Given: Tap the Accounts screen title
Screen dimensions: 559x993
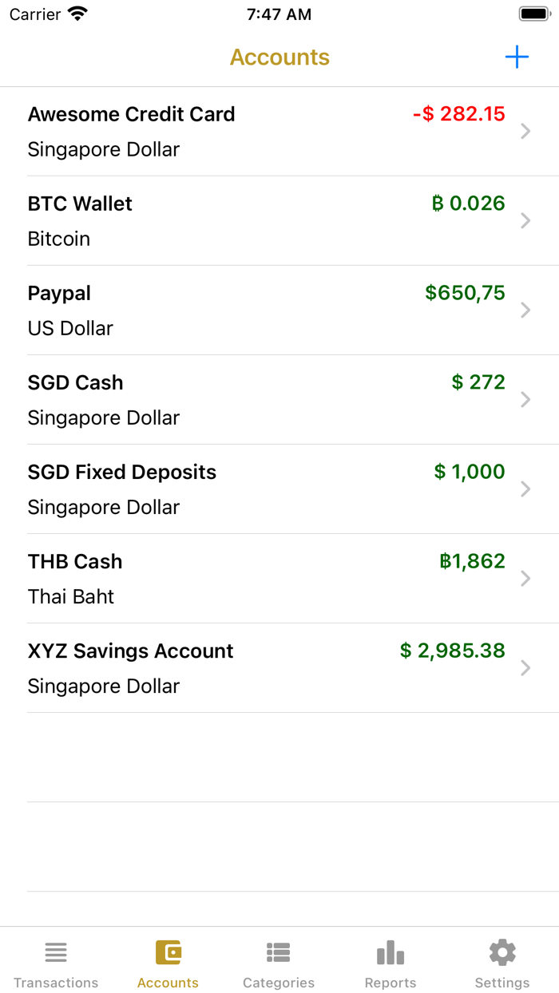Looking at the screenshot, I should (279, 57).
